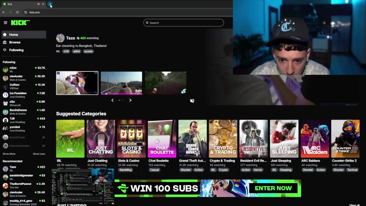
Task: View site information icon in address bar
Action: (25, 12)
